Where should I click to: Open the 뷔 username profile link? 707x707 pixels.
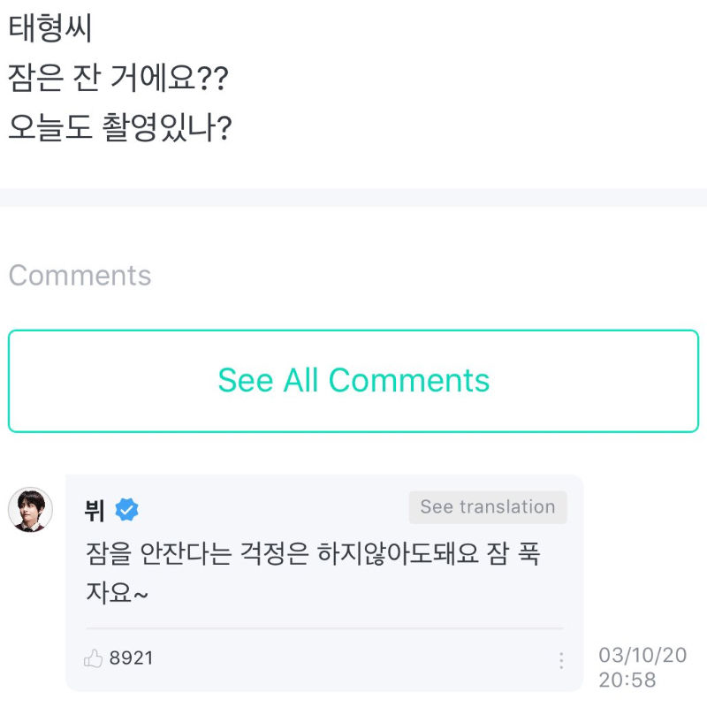95,510
